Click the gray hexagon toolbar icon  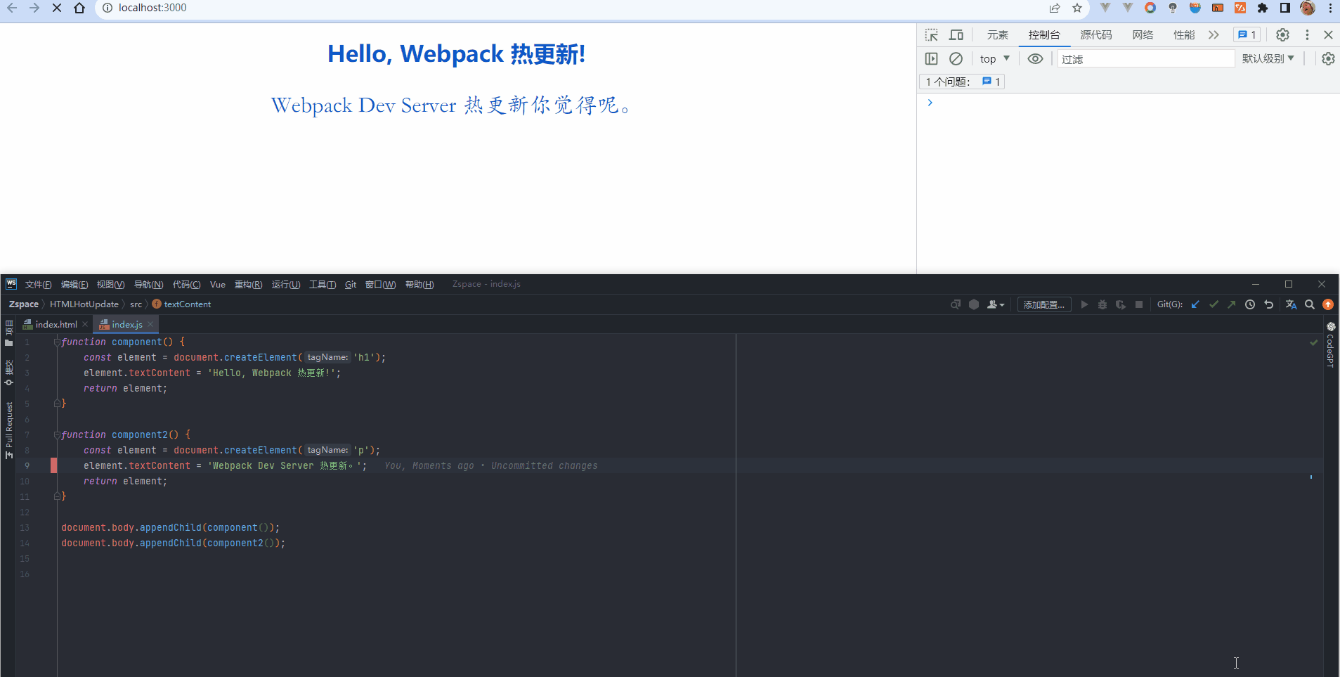point(974,304)
